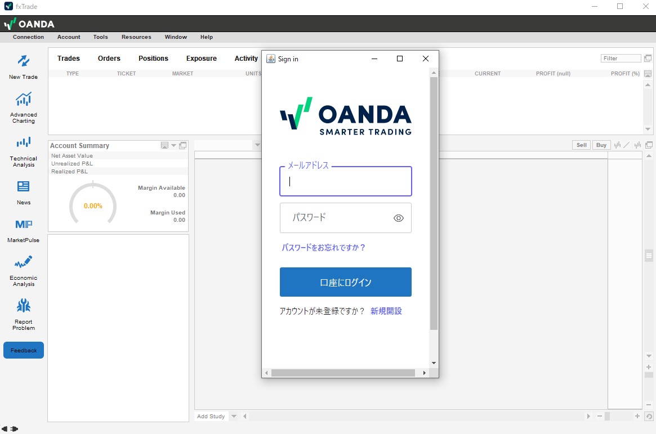Click chart time scroll-left arrow
656x434 pixels.
245,417
